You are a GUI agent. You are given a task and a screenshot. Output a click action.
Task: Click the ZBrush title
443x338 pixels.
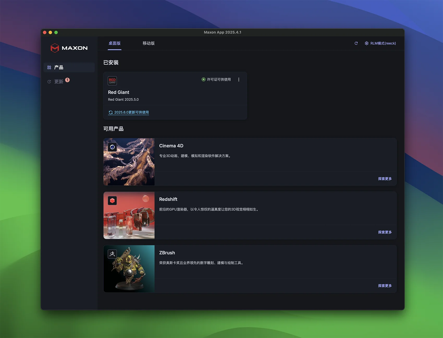pos(167,253)
